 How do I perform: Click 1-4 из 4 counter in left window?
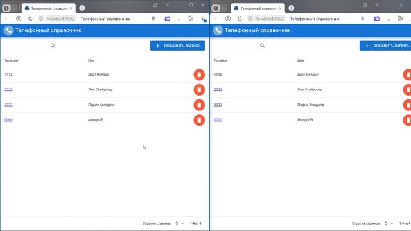pyautogui.click(x=195, y=223)
